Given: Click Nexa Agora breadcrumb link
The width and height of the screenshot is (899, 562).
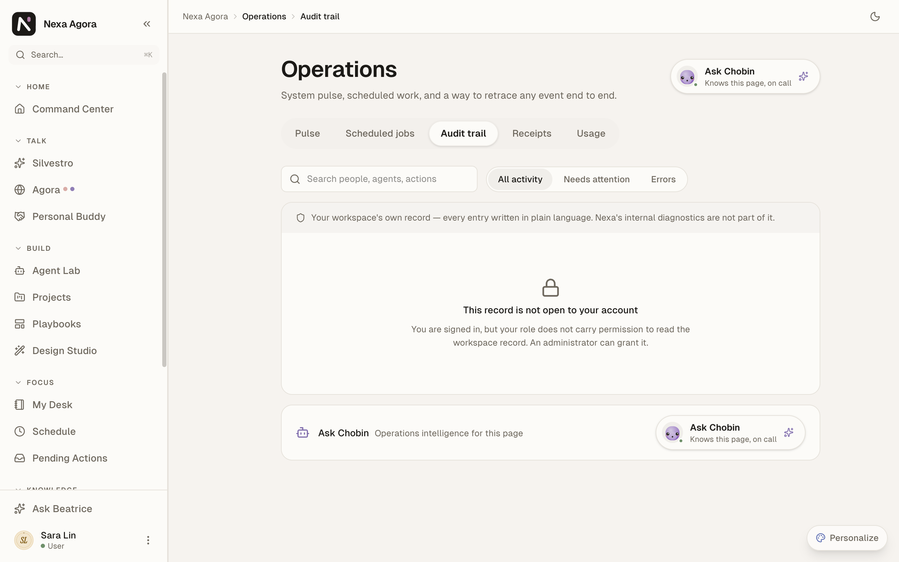Looking at the screenshot, I should 205,17.
